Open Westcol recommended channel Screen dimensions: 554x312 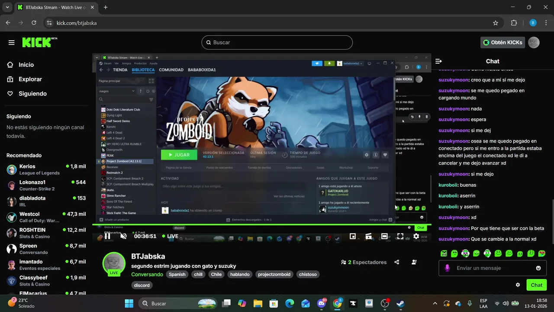(46, 217)
